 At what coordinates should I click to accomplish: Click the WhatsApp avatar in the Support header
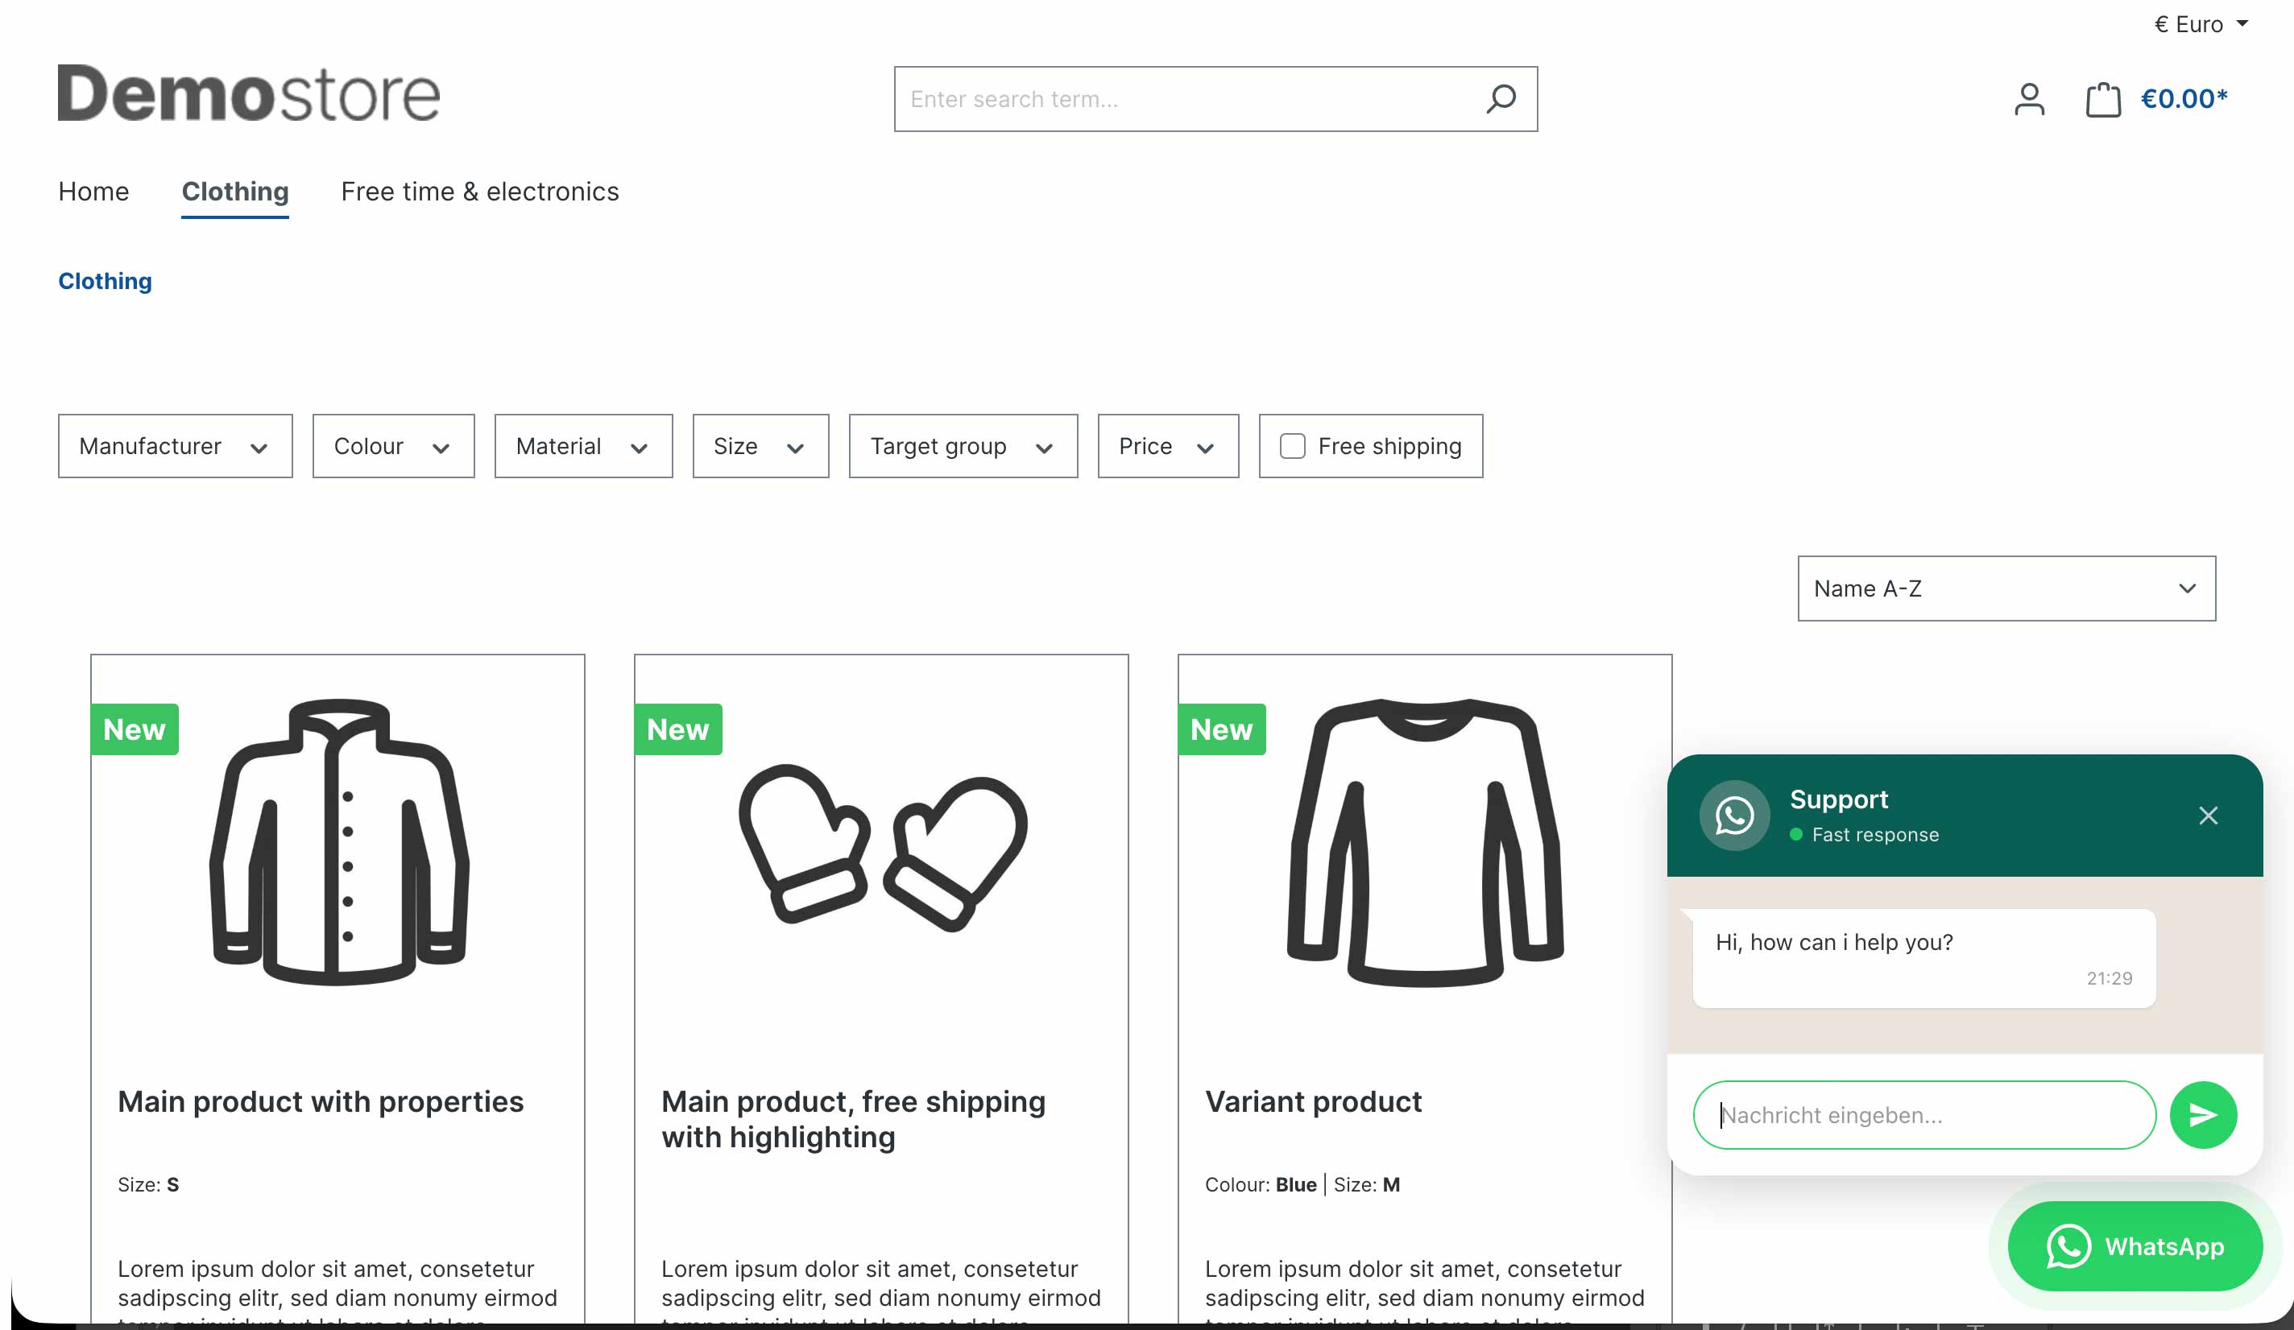coord(1734,815)
